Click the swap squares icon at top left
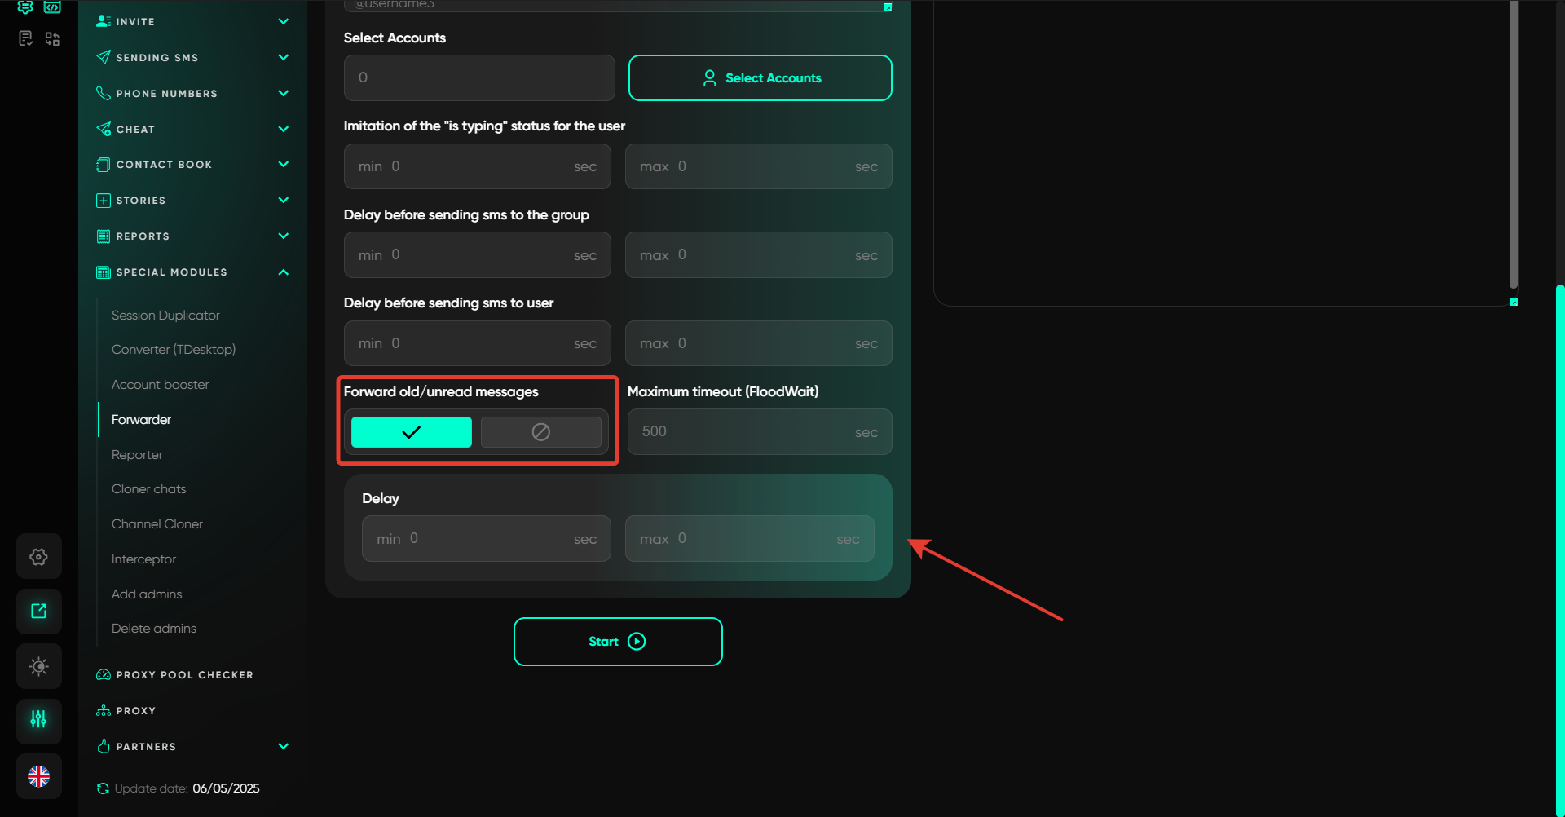1565x817 pixels. tap(52, 38)
